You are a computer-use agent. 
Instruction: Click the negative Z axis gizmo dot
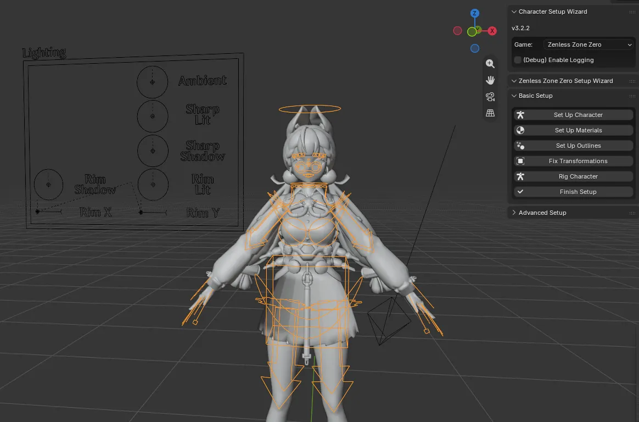(475, 48)
